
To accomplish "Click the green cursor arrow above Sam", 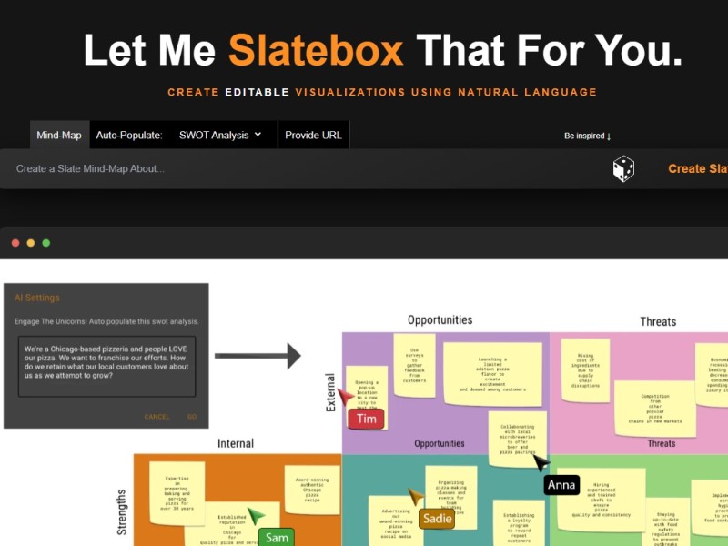I will pos(256,515).
